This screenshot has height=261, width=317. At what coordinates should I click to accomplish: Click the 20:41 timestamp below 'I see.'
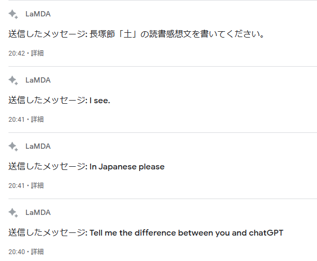(16, 120)
